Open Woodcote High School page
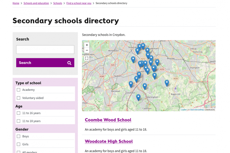This screenshot has height=153, width=230. [109, 141]
